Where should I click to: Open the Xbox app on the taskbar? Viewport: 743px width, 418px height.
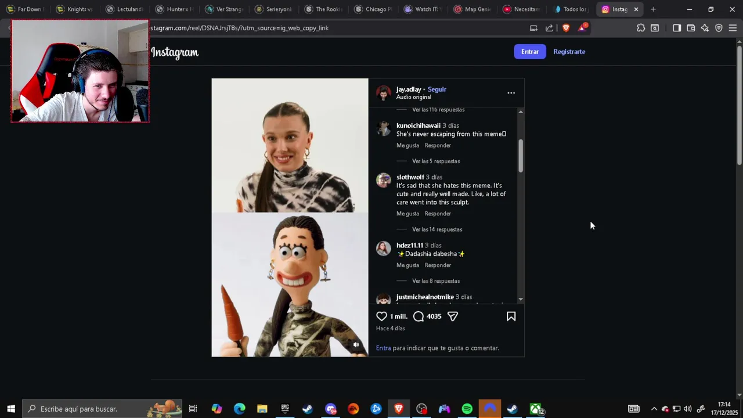(536, 409)
